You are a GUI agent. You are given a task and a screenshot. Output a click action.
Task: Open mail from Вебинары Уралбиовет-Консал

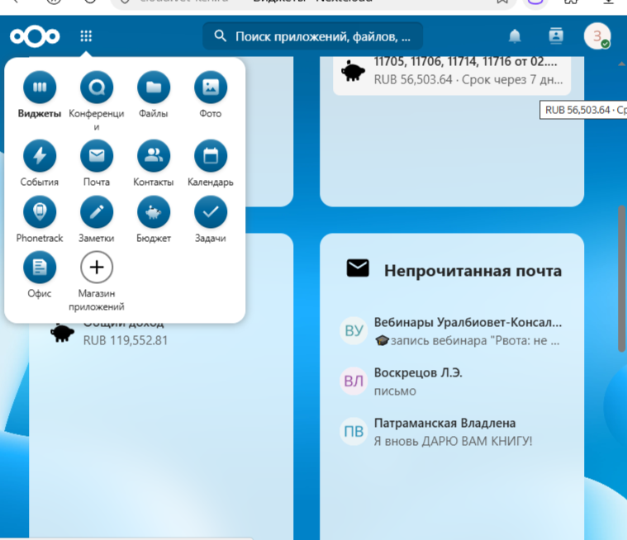(x=452, y=331)
